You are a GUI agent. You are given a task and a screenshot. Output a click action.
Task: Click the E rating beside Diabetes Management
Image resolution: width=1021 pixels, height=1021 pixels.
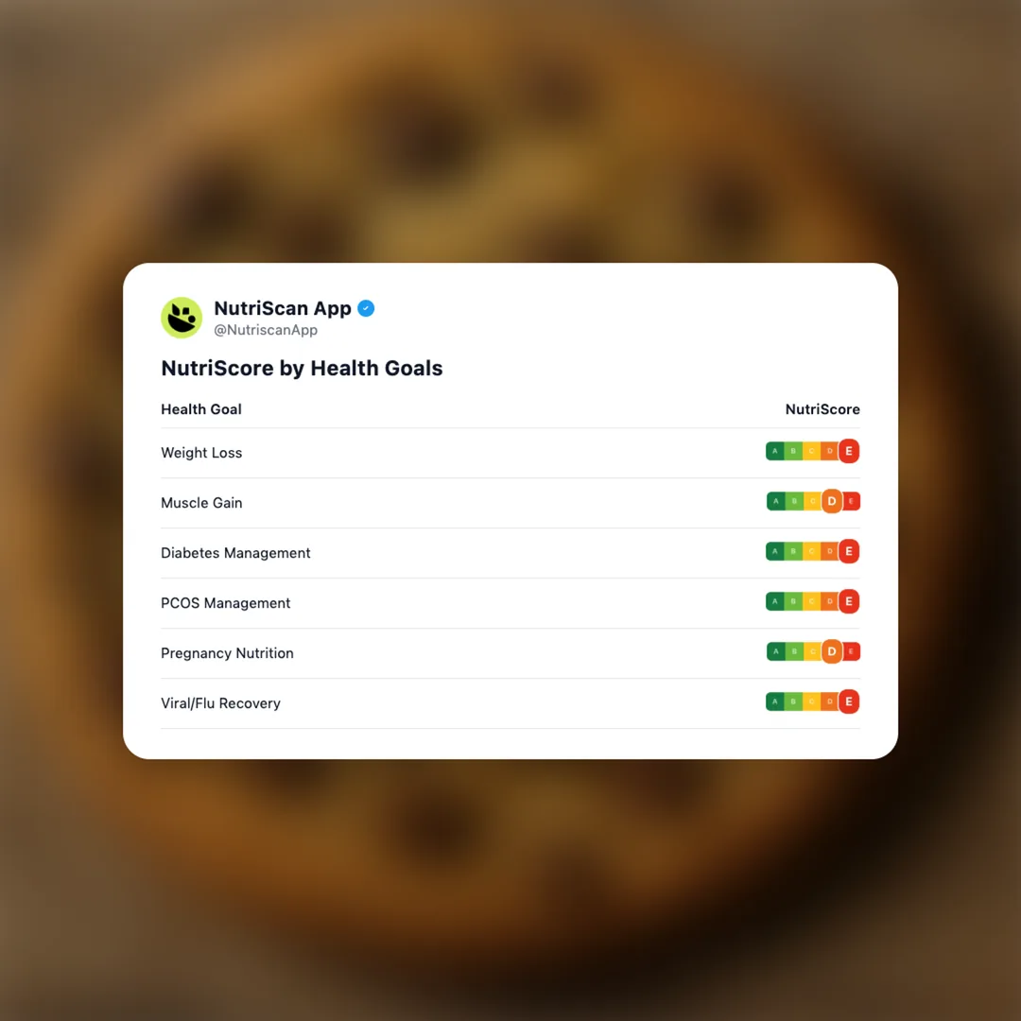848,551
